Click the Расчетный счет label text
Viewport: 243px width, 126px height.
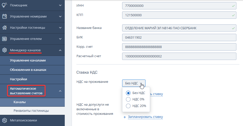click(x=89, y=56)
